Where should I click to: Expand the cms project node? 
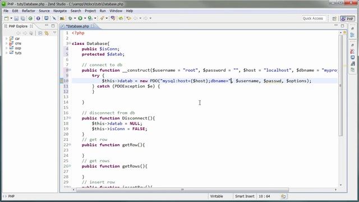tap(6, 43)
